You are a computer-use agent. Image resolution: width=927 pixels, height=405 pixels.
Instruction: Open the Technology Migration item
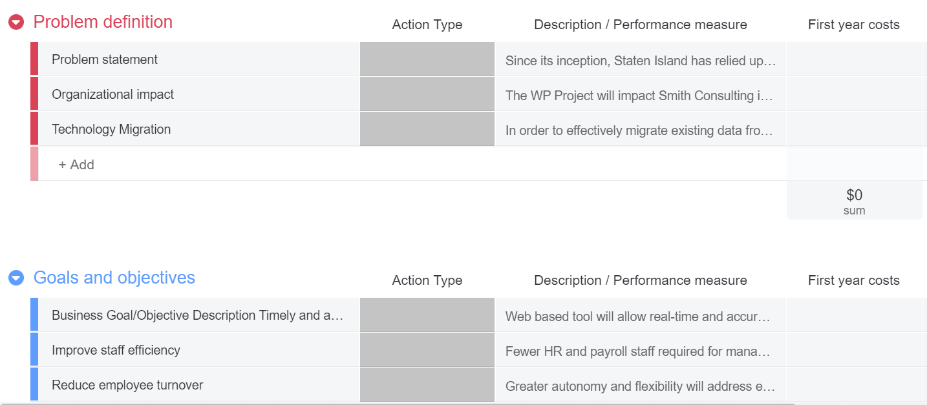coord(111,129)
